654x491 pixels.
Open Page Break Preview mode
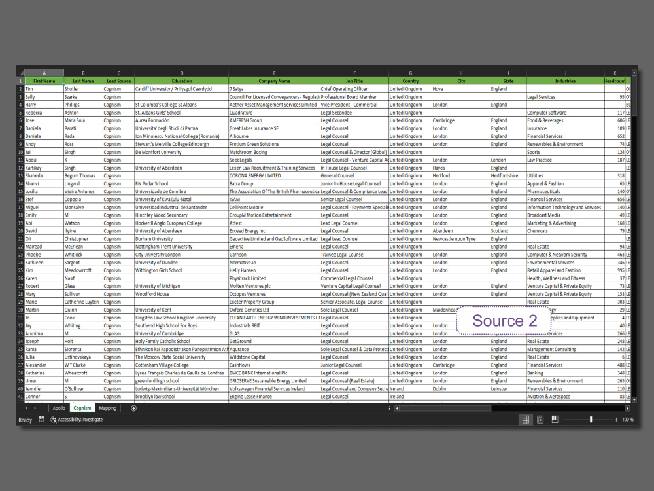[555, 419]
